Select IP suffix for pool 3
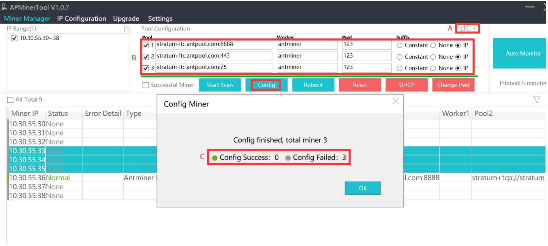Screen dimensions: 548x246 pyautogui.click(x=458, y=68)
